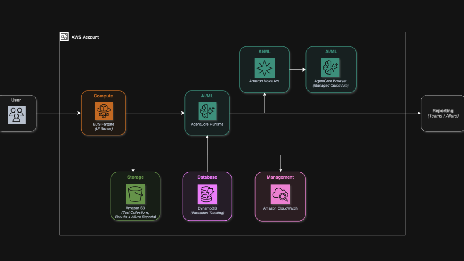Click the 'User' label text

click(16, 100)
